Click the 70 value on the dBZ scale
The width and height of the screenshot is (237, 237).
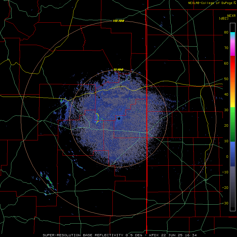point(226,48)
